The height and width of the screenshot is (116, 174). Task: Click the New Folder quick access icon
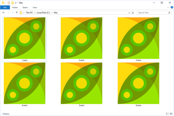click(x=12, y=2)
